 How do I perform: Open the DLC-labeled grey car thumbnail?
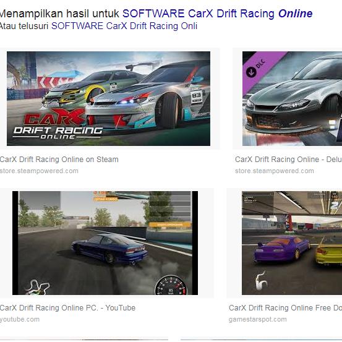point(292,98)
